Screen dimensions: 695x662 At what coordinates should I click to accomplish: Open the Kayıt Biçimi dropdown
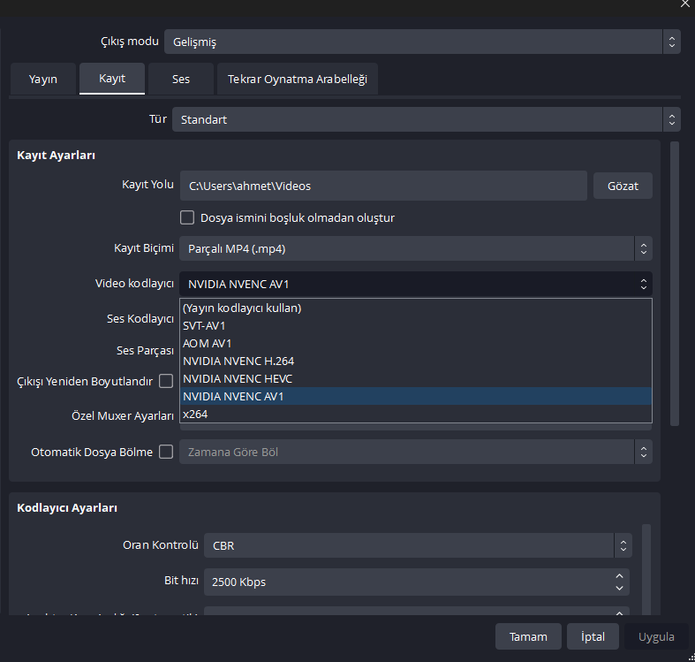415,249
